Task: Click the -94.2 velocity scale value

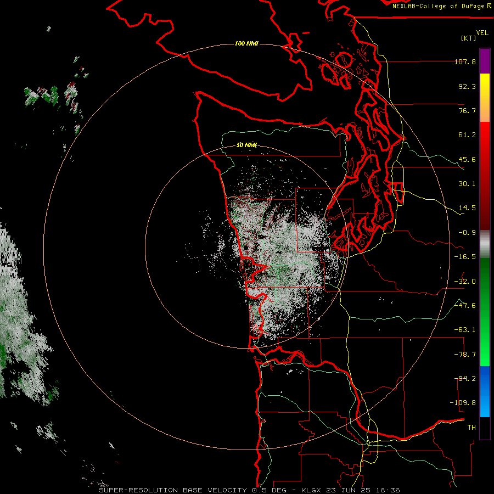Action: 465,379
